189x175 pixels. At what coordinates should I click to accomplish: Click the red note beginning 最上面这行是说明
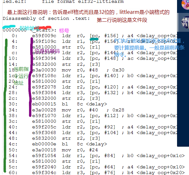click(88, 12)
